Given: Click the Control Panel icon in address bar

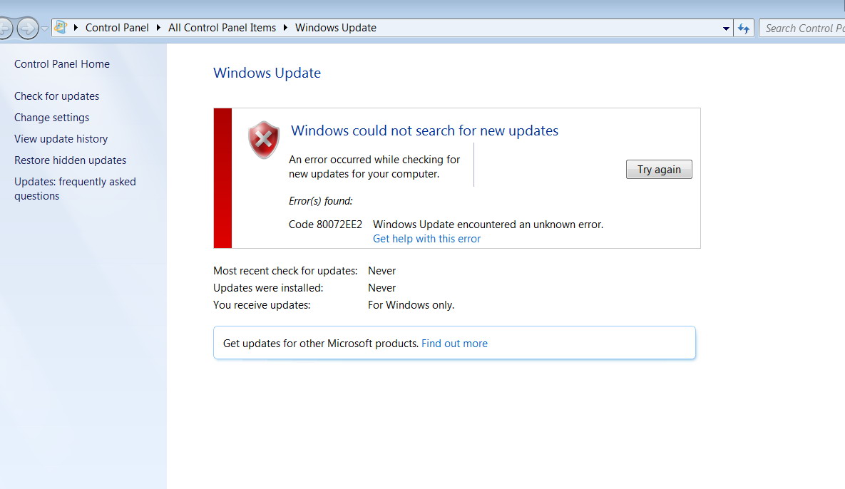Looking at the screenshot, I should click(x=61, y=28).
